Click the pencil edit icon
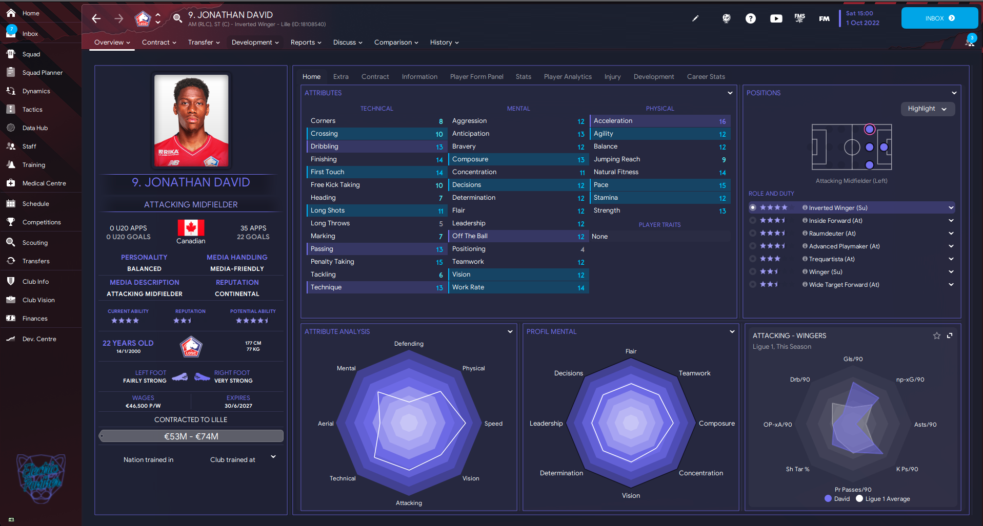The width and height of the screenshot is (983, 526). pos(695,18)
